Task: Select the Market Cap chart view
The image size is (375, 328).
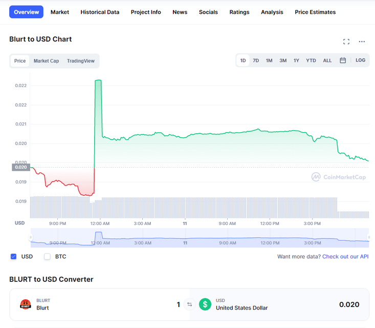Action: tap(46, 61)
